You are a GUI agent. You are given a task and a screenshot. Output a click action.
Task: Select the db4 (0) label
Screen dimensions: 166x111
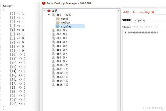(x=61, y=42)
